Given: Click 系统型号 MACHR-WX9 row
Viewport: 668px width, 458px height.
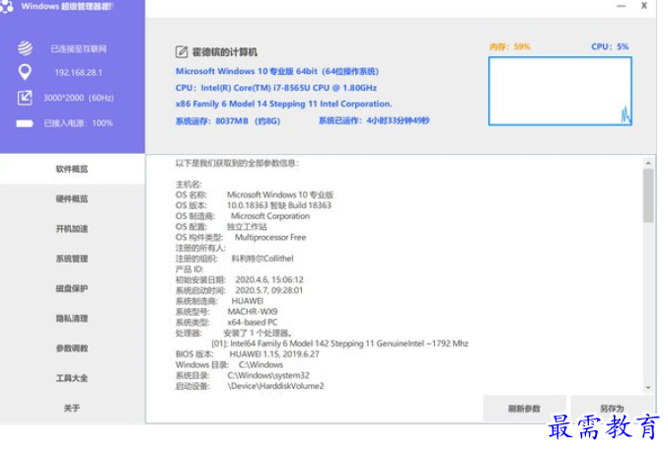Looking at the screenshot, I should (226, 312).
